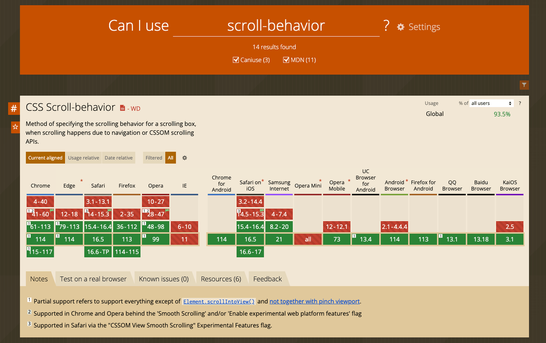Click the question mark help icon in the header
The image size is (546, 343).
pyautogui.click(x=386, y=26)
